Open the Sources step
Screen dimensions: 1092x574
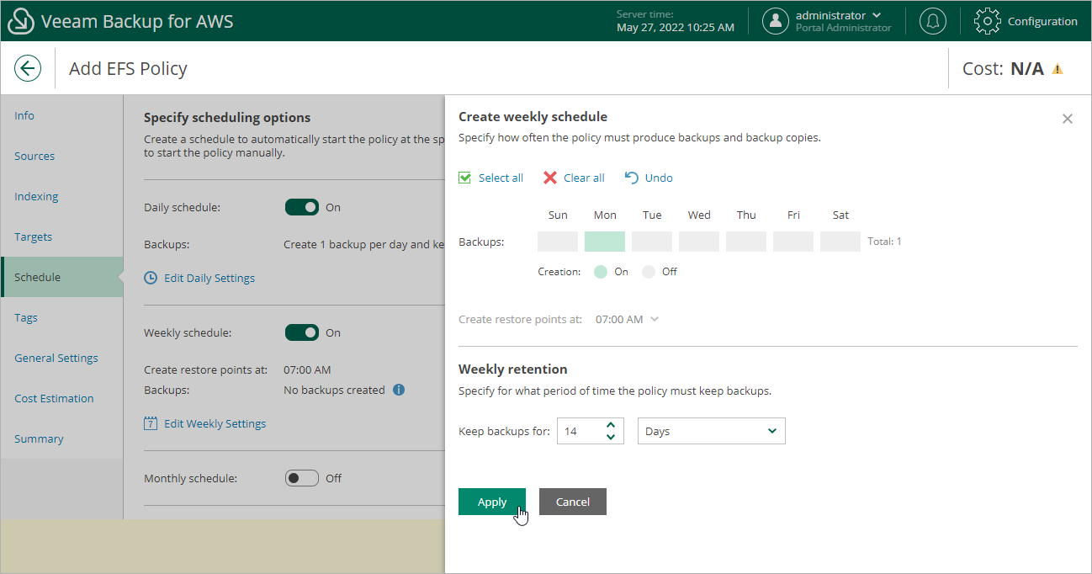[x=62, y=156]
